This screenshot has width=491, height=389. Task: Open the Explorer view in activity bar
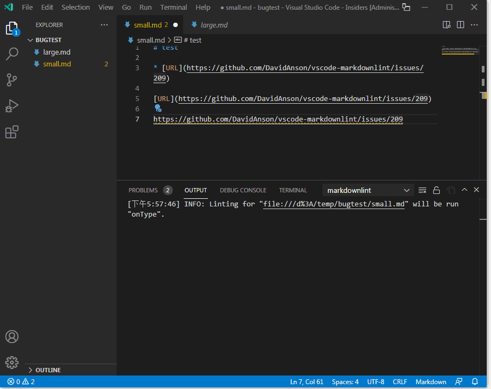tap(12, 29)
